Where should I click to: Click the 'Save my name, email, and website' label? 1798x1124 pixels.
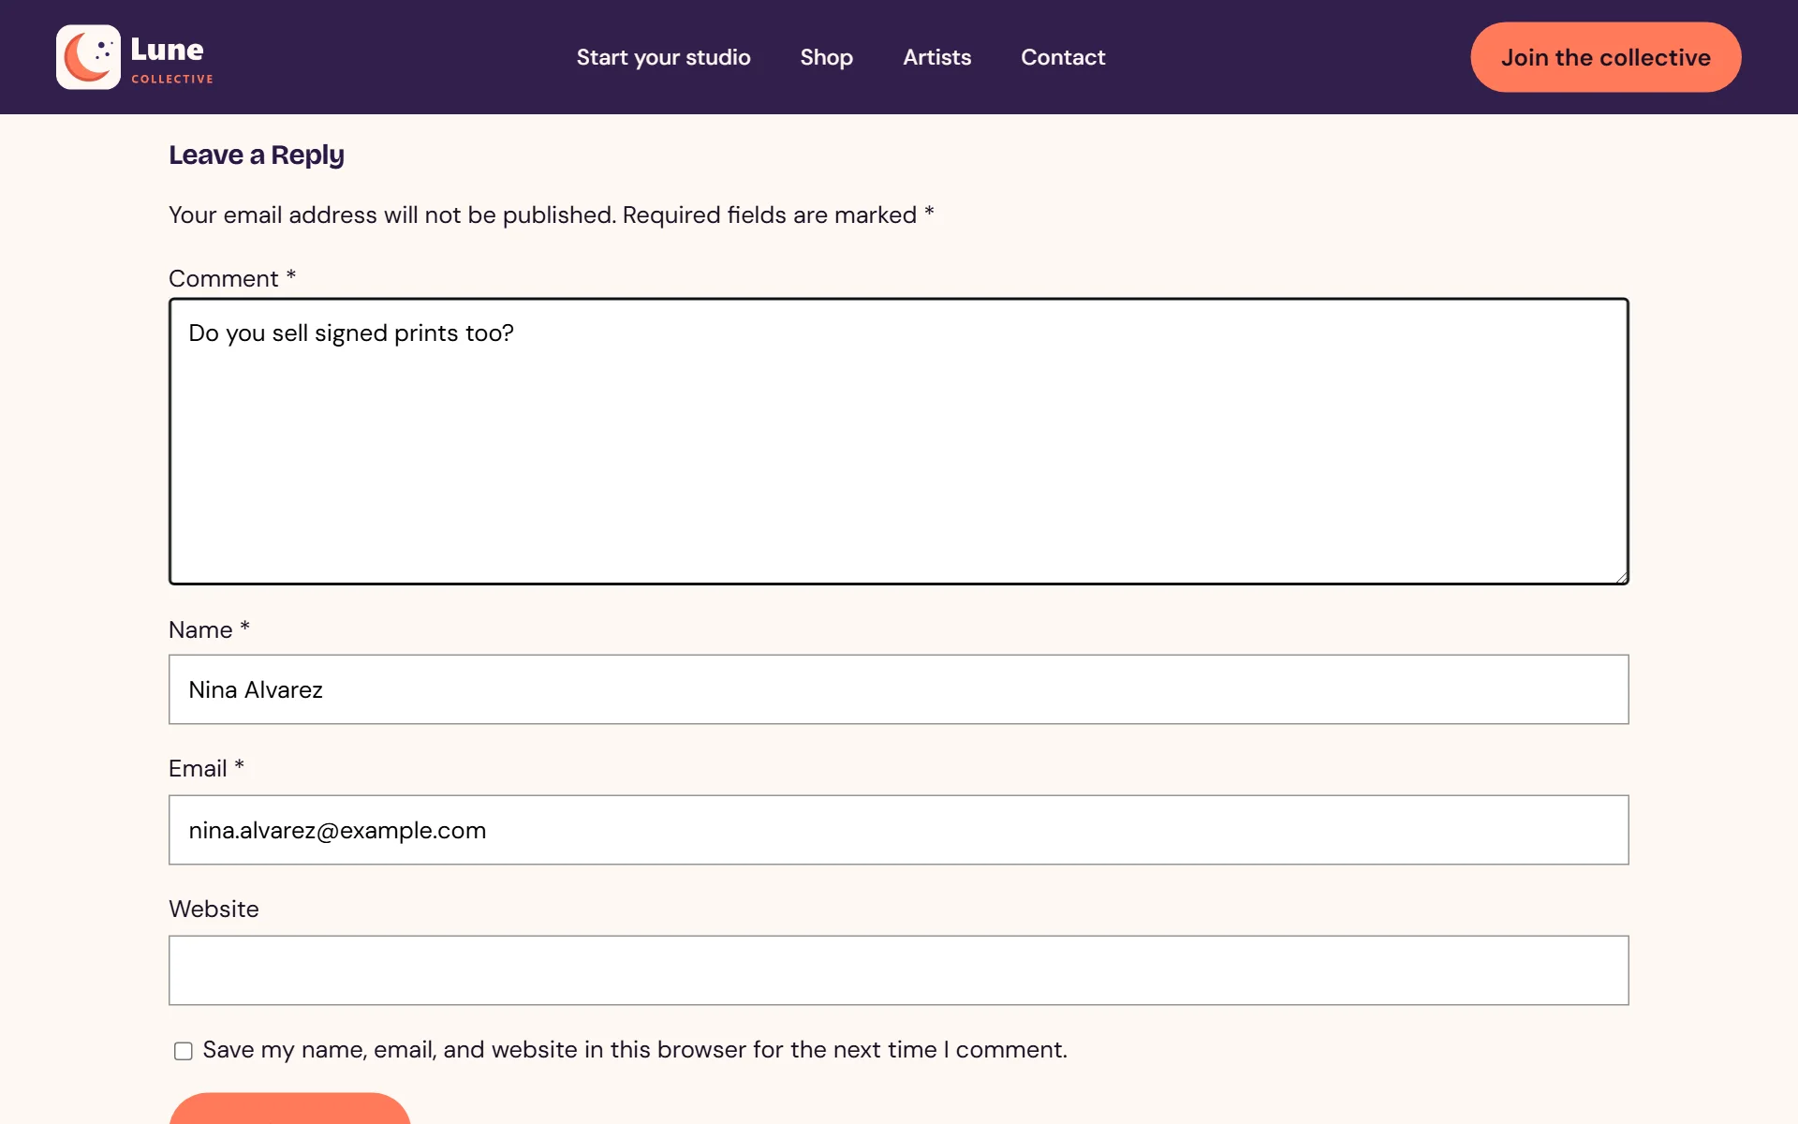635,1050
